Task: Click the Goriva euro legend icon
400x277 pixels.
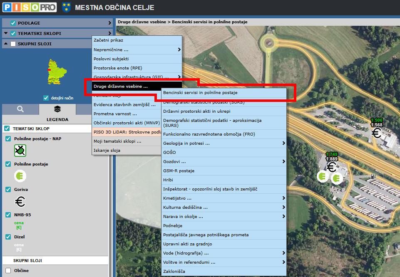Action: (x=20, y=202)
